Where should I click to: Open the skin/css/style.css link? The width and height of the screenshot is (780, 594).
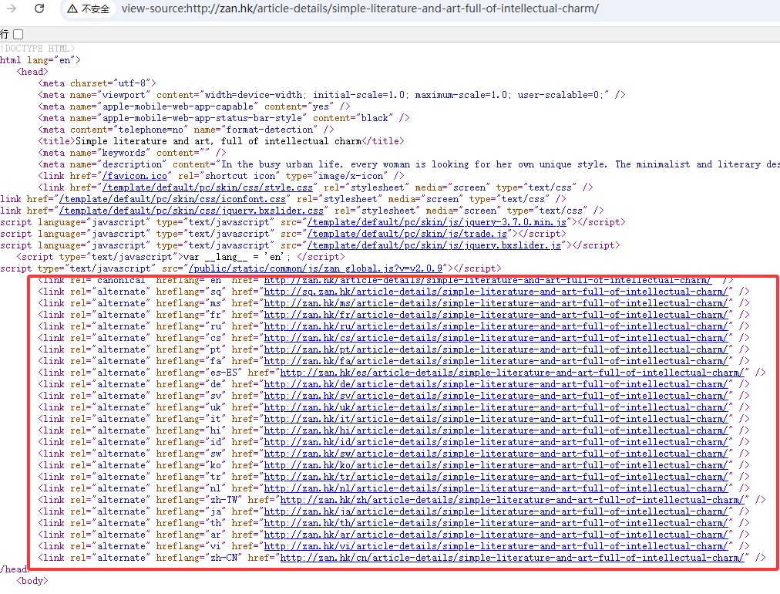click(x=207, y=187)
